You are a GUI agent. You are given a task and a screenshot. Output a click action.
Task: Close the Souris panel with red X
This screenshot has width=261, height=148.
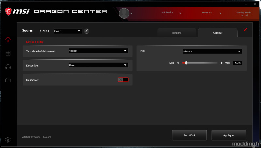[245, 30]
